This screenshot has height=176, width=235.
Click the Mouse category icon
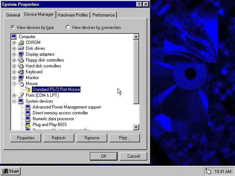(x=21, y=83)
